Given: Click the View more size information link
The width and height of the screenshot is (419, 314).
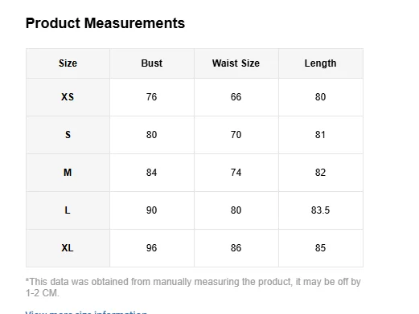Looking at the screenshot, I should point(86,312).
